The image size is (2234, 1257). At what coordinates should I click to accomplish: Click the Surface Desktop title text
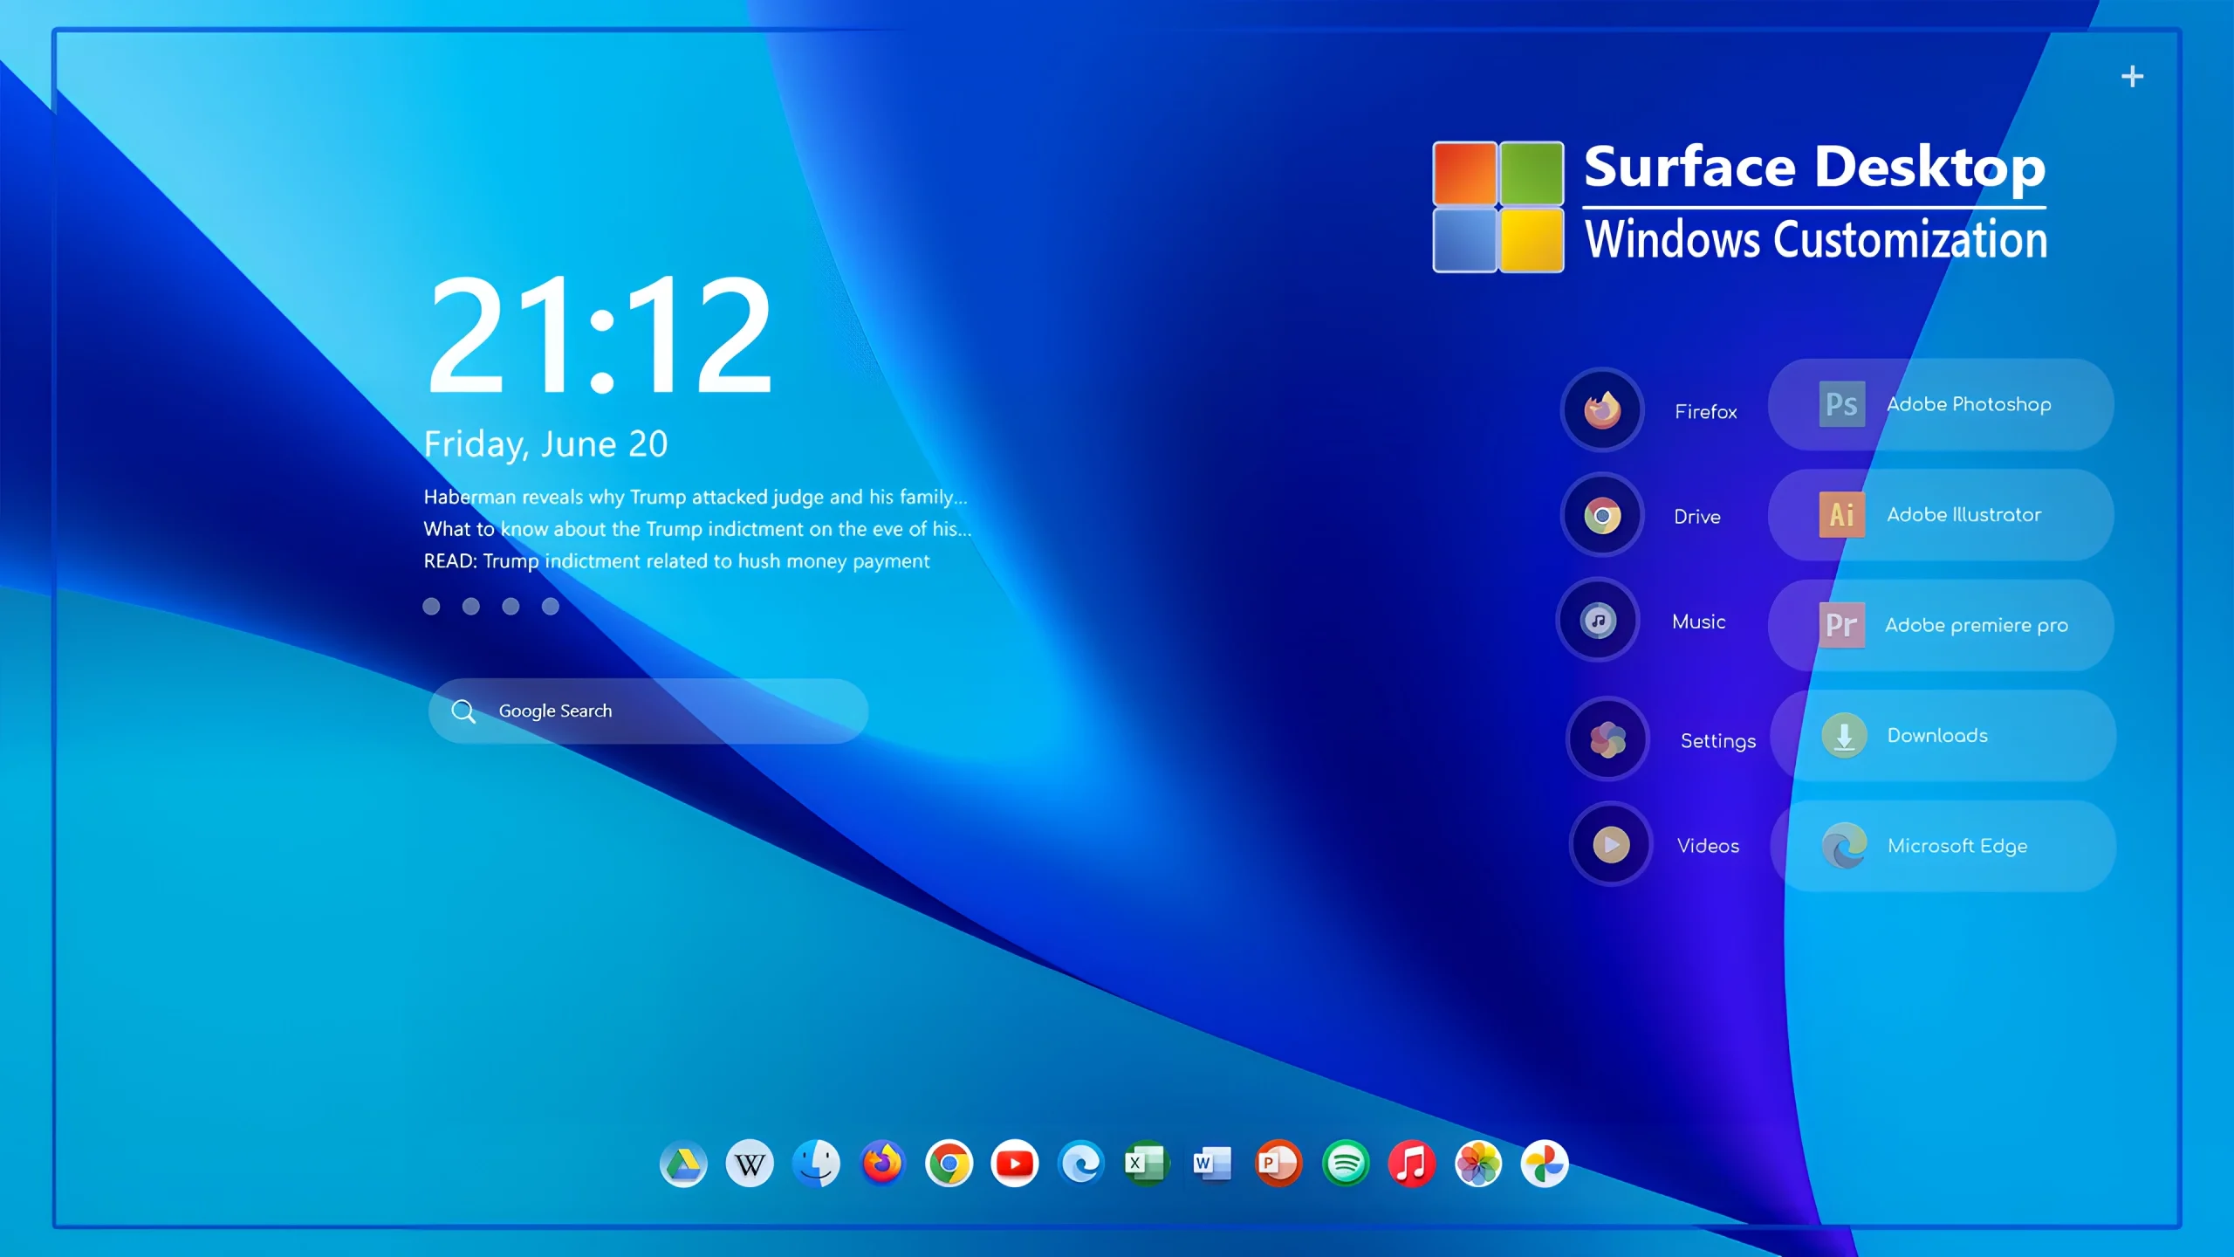click(x=1814, y=168)
